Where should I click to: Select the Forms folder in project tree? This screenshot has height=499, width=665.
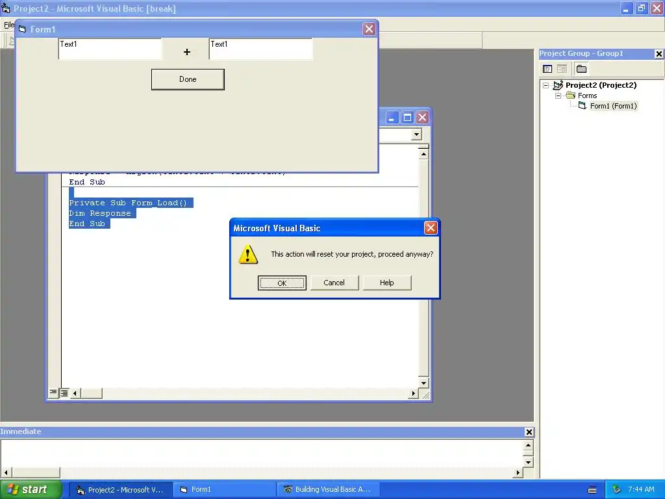coord(587,96)
